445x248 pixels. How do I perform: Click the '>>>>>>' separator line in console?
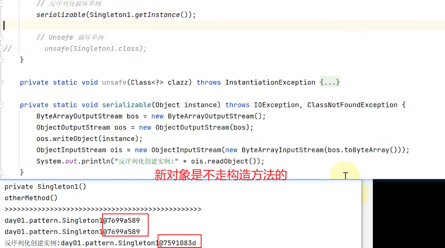[103, 210]
